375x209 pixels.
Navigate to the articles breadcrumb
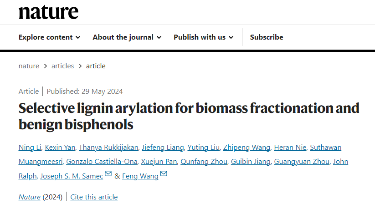62,66
